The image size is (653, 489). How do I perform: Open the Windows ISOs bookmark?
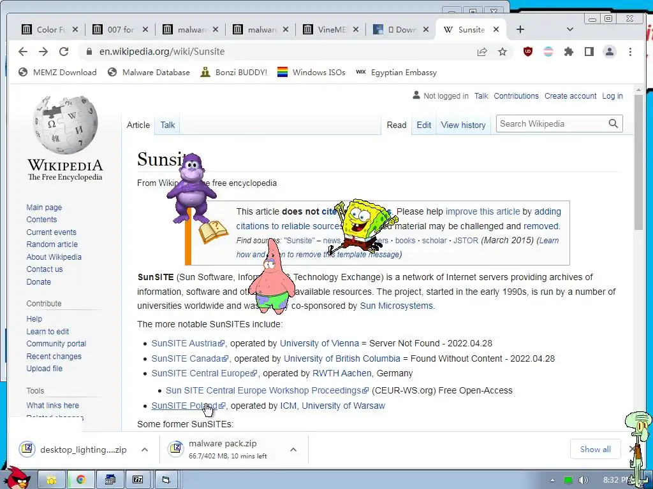311,73
